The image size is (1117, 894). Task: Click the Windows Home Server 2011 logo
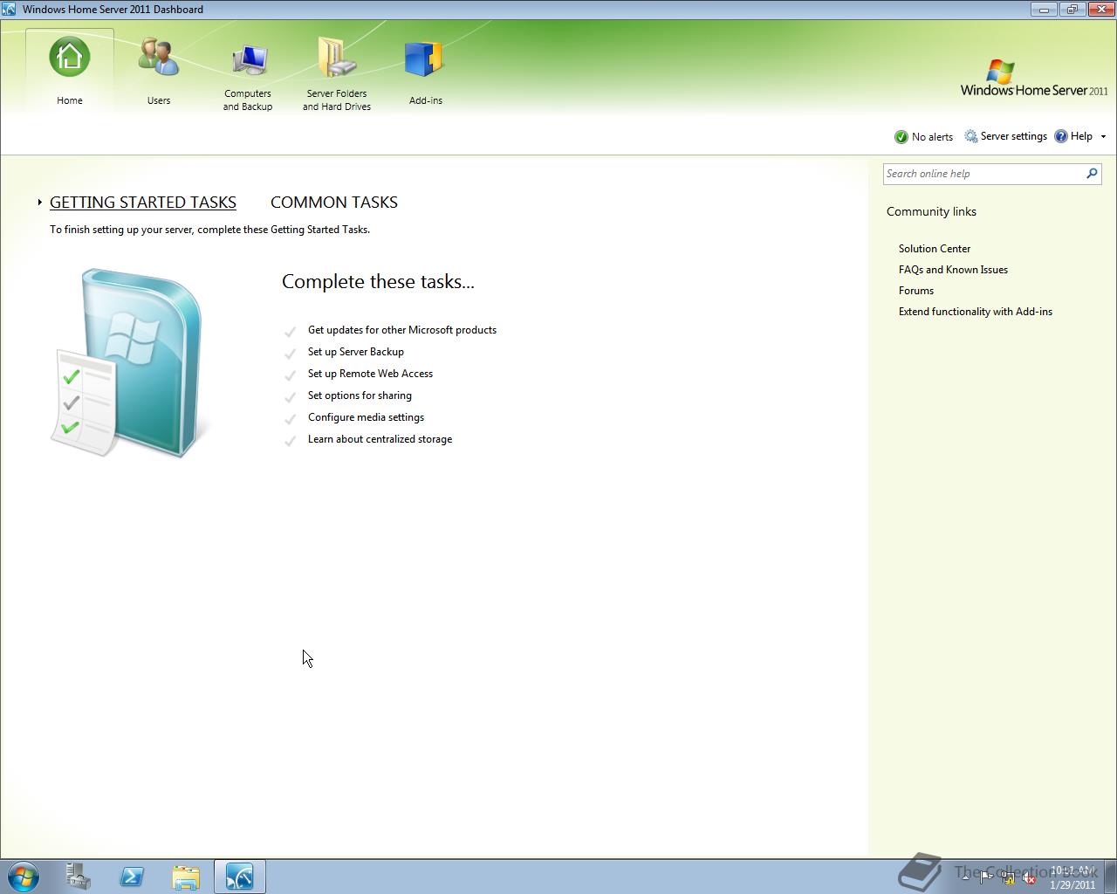(x=1034, y=79)
